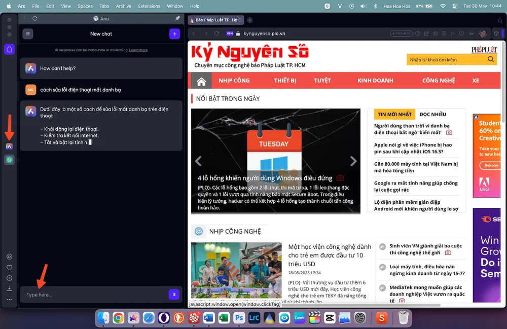Screen dimensions: 507x329
Task: Open History via the clock sidebar icon
Action: (x=9, y=278)
